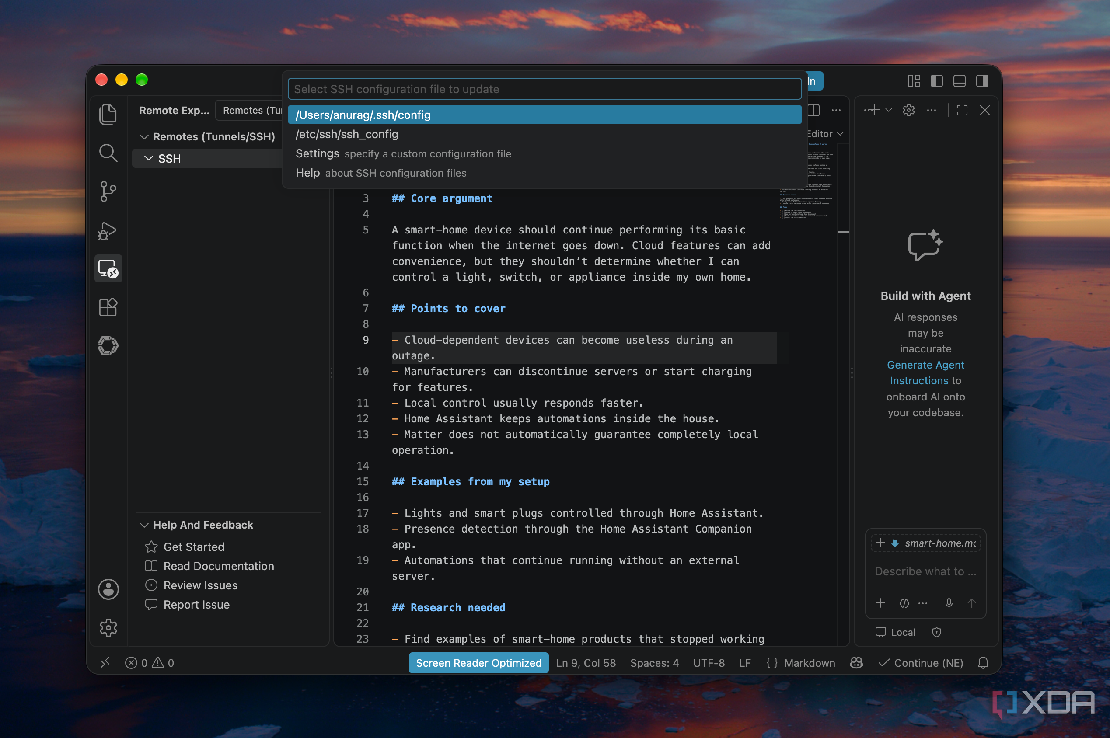Image resolution: width=1110 pixels, height=738 pixels.
Task: Toggle Screen Reader Optimized mode in the status bar
Action: pyautogui.click(x=478, y=663)
